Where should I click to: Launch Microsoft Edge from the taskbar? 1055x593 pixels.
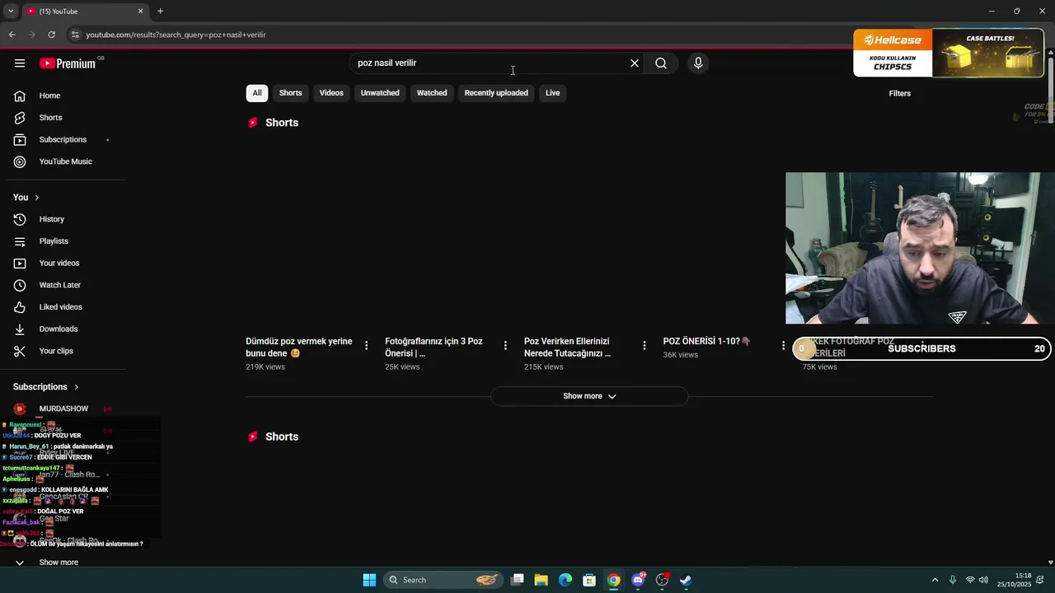[565, 580]
